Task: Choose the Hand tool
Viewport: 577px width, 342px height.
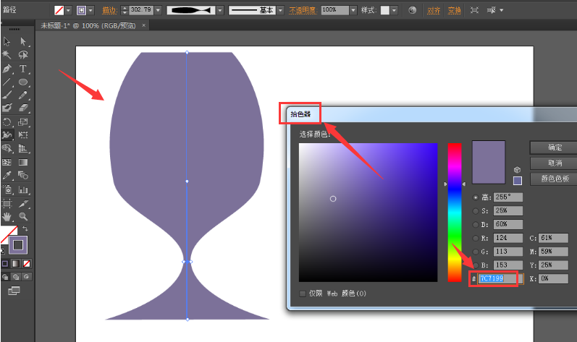Action: click(7, 216)
